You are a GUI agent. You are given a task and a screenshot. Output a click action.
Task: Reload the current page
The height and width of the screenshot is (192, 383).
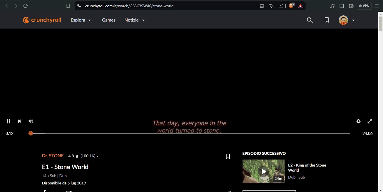[x=26, y=6]
